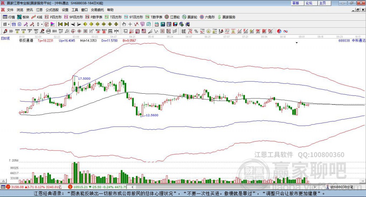Click the 17.5000 high price label
Screen dimensions: 366x197
point(84,79)
